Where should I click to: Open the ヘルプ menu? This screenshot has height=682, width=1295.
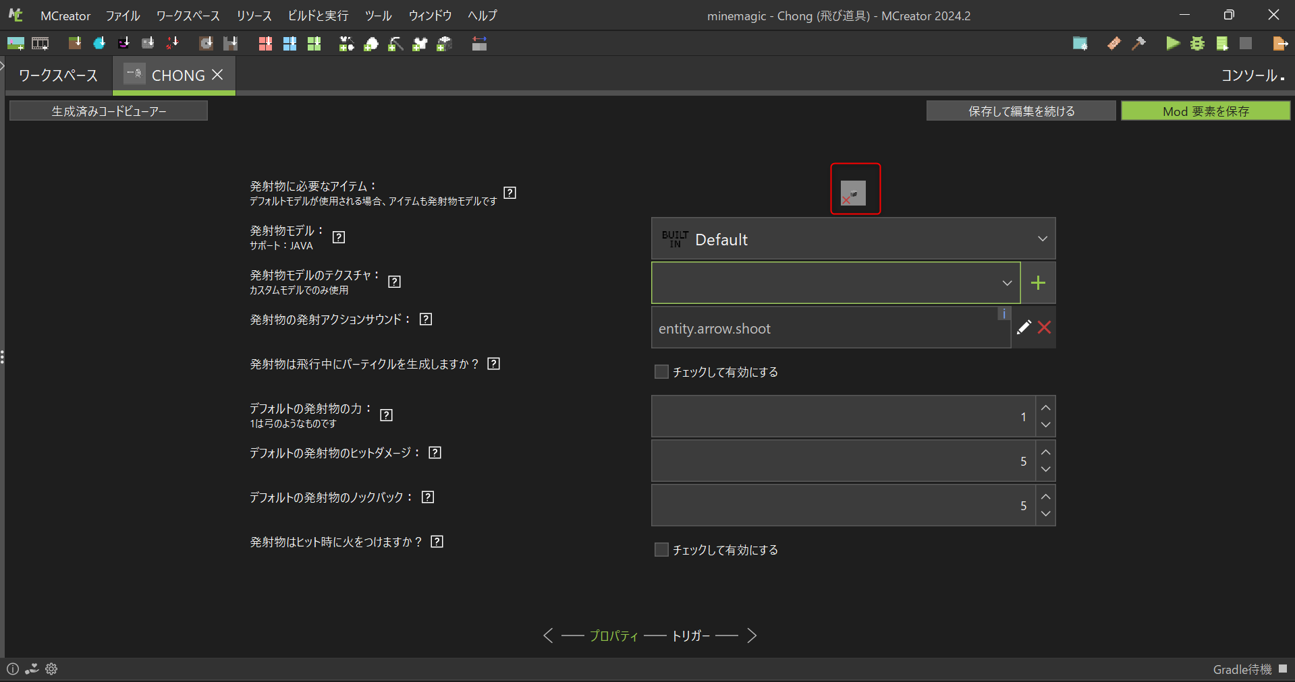pos(483,15)
